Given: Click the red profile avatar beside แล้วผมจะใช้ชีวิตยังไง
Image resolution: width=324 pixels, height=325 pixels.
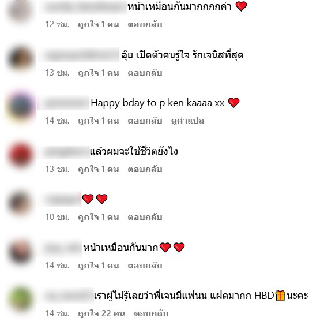Looking at the screenshot, I should [x=20, y=155].
